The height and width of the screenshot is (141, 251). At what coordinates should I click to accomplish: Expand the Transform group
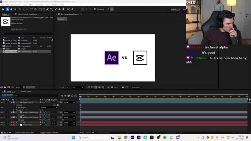click(x=14, y=110)
